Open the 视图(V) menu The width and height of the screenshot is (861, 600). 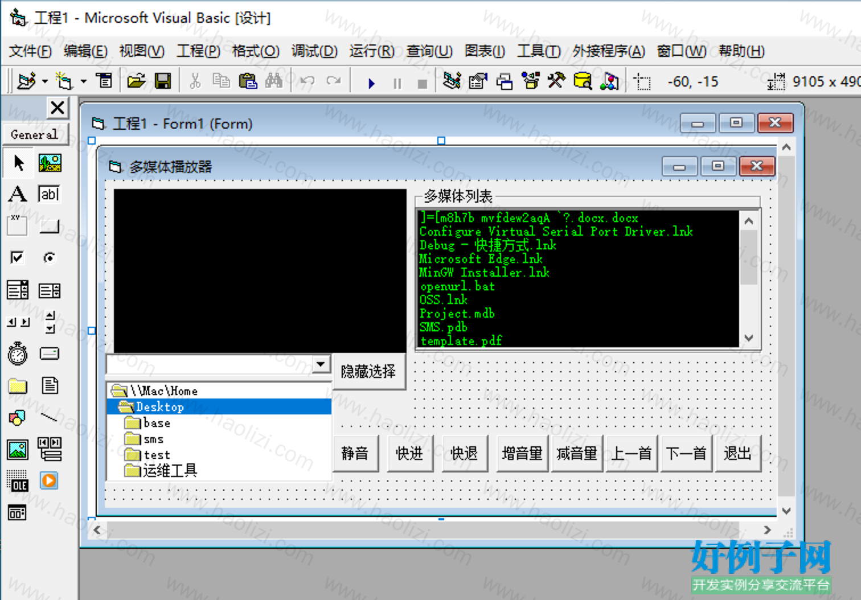[x=141, y=51]
